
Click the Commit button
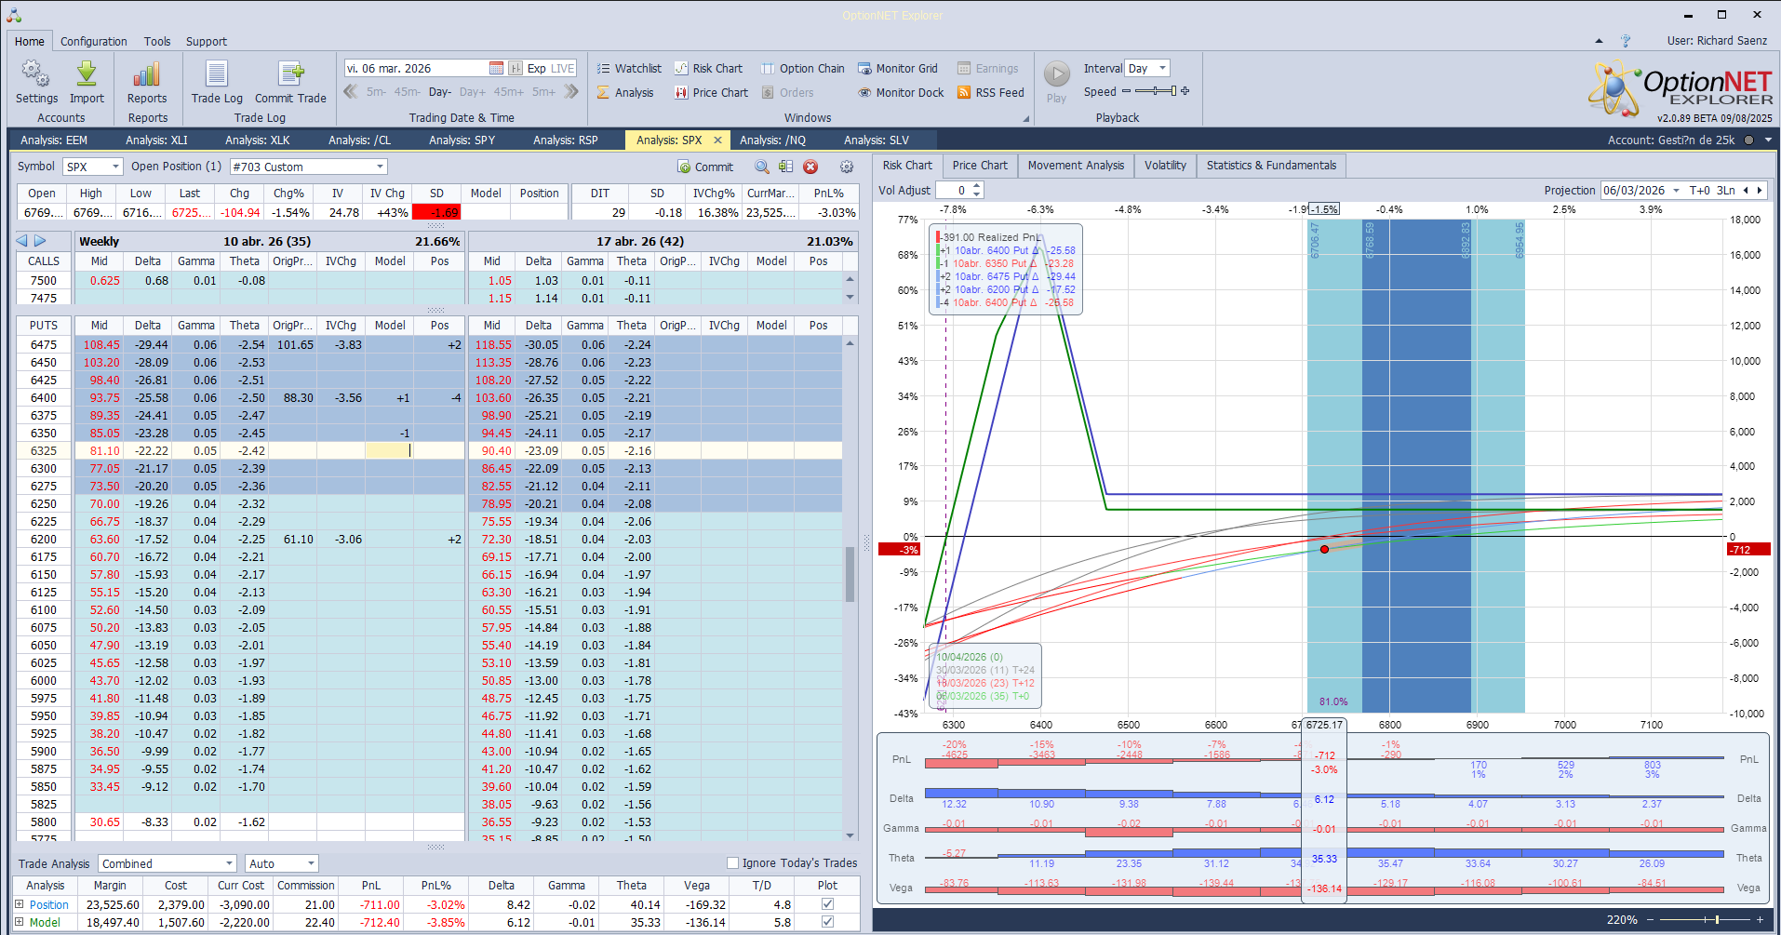[x=706, y=167]
